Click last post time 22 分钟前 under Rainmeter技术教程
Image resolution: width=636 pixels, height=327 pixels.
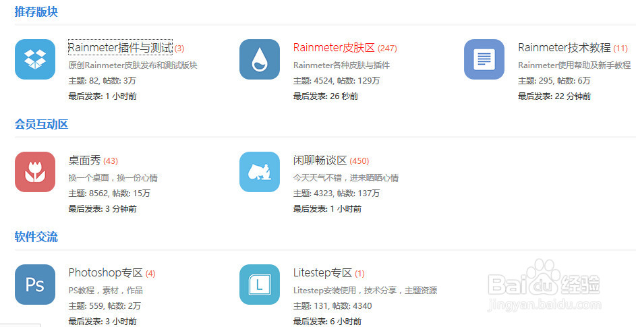(573, 96)
